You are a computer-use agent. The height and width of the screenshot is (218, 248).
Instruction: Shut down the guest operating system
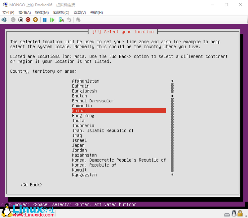[x=28, y=20]
